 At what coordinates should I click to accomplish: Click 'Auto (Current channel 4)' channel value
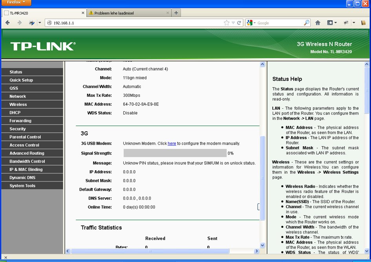(x=145, y=69)
